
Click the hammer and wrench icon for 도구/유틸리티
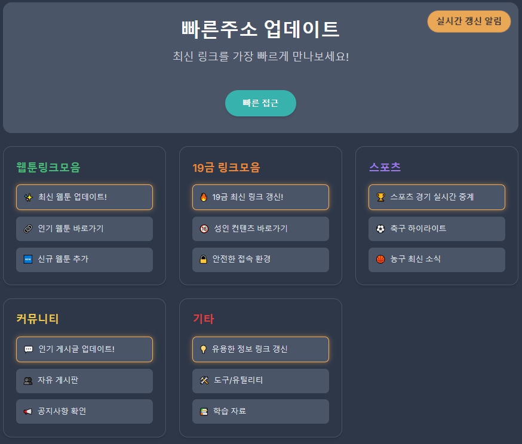tap(204, 380)
